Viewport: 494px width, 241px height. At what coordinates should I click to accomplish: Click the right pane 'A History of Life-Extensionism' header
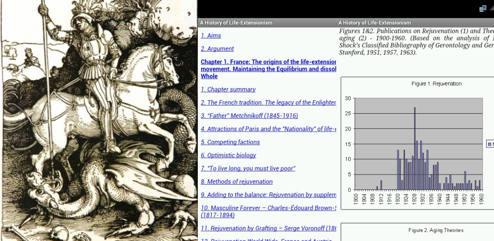point(374,23)
